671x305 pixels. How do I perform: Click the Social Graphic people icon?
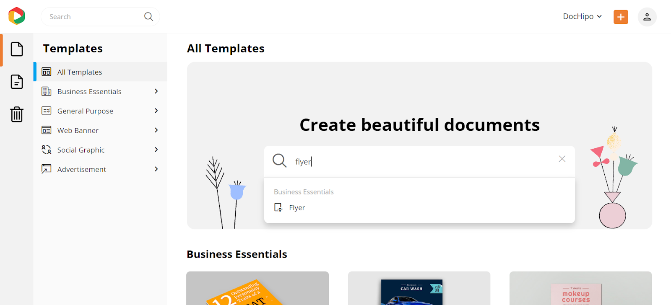coord(47,150)
